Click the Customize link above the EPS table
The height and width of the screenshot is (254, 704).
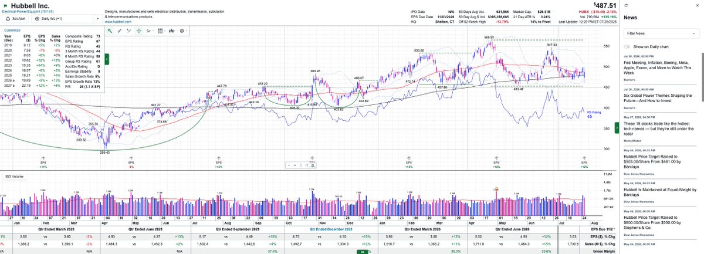click(12, 29)
